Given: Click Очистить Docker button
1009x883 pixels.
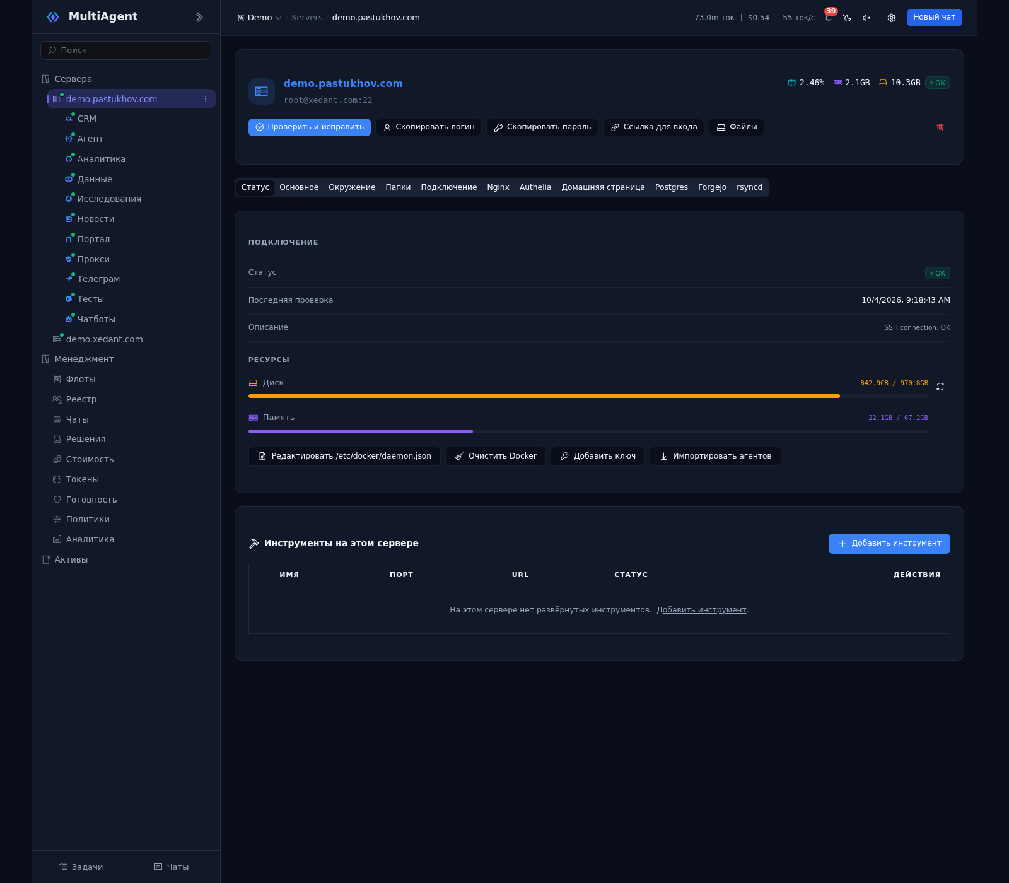Looking at the screenshot, I should tap(496, 457).
